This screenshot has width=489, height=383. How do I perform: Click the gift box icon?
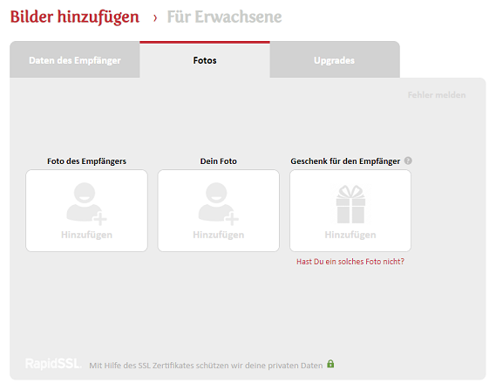pyautogui.click(x=350, y=204)
